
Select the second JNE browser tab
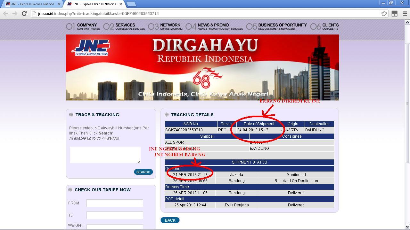94,4
